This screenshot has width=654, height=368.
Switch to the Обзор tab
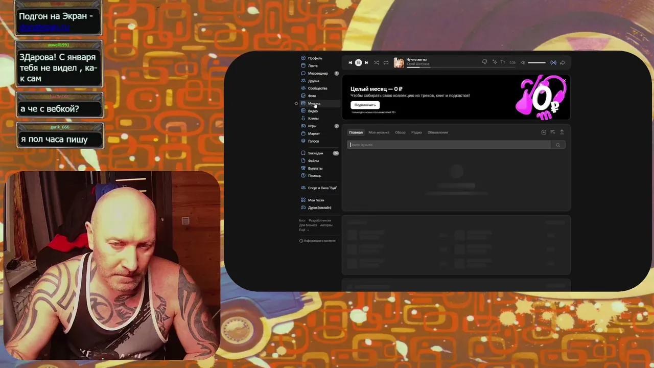[x=400, y=132]
